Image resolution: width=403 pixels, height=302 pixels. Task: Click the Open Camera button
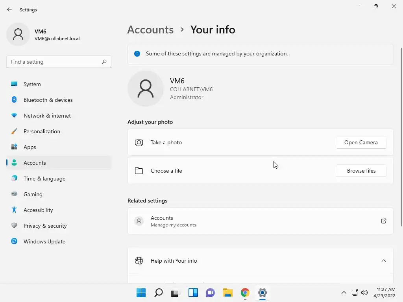(x=361, y=142)
